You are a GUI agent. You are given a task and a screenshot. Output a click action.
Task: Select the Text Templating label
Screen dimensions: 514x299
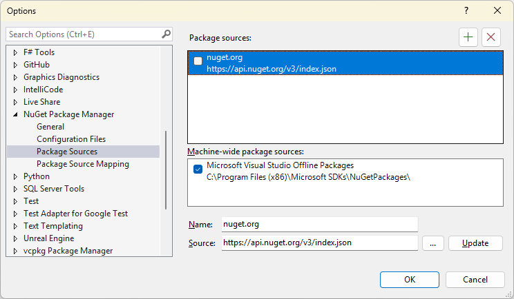[53, 226]
